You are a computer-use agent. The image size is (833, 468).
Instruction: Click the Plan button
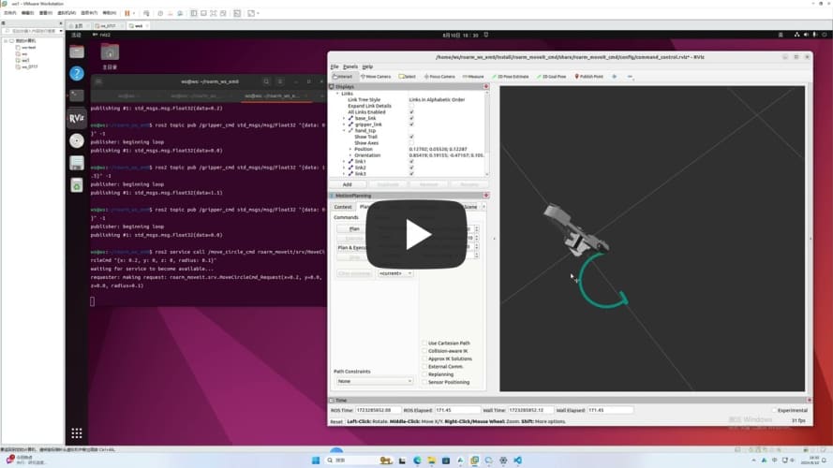click(354, 228)
